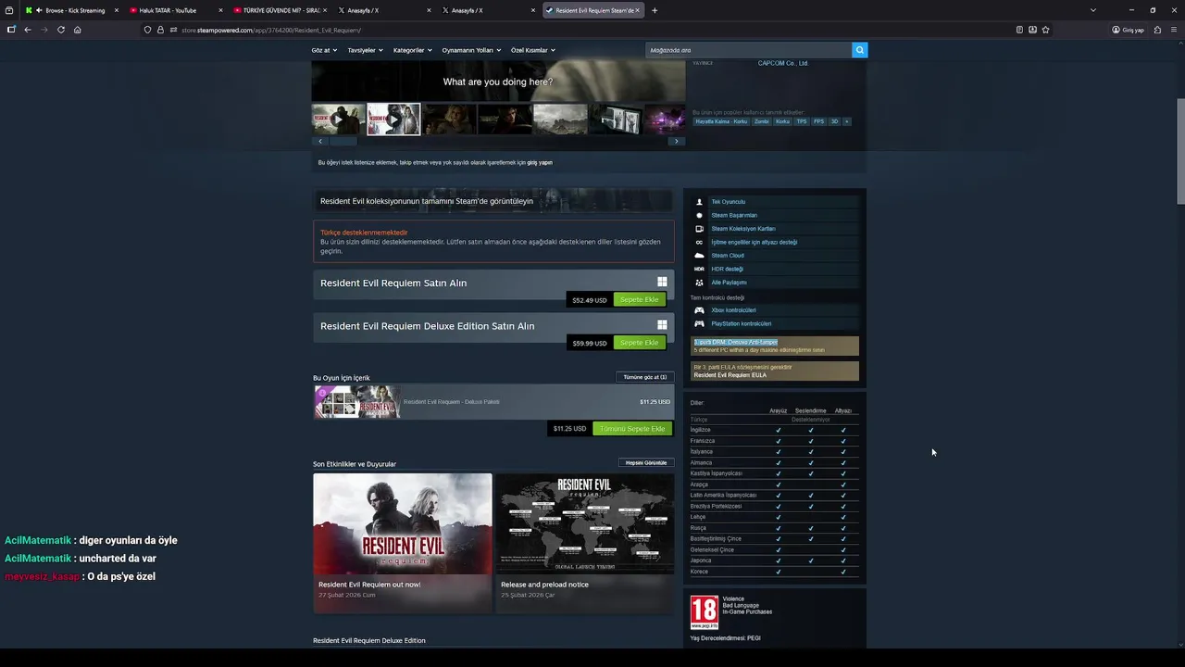Close the Browse - Kick Streaming tab
1185x667 pixels.
(x=117, y=10)
